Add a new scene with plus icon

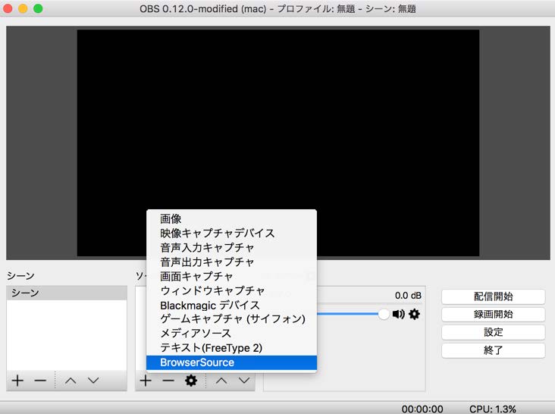click(17, 381)
